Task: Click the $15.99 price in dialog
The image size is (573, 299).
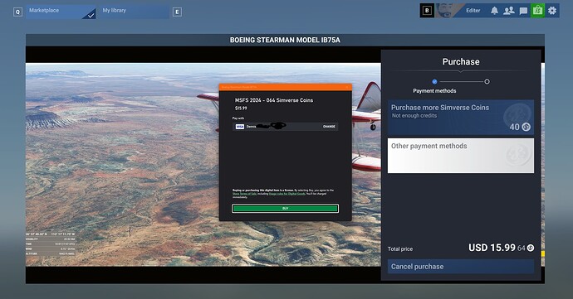Action: pyautogui.click(x=241, y=108)
